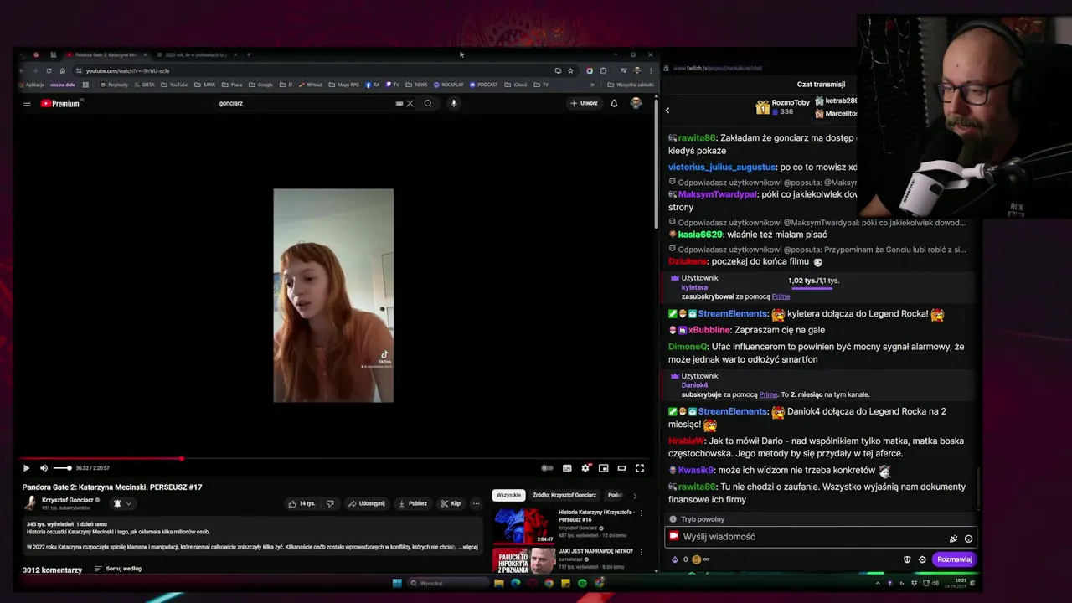The image size is (1072, 603).
Task: Show more filter chips with right arrow
Action: (635, 495)
